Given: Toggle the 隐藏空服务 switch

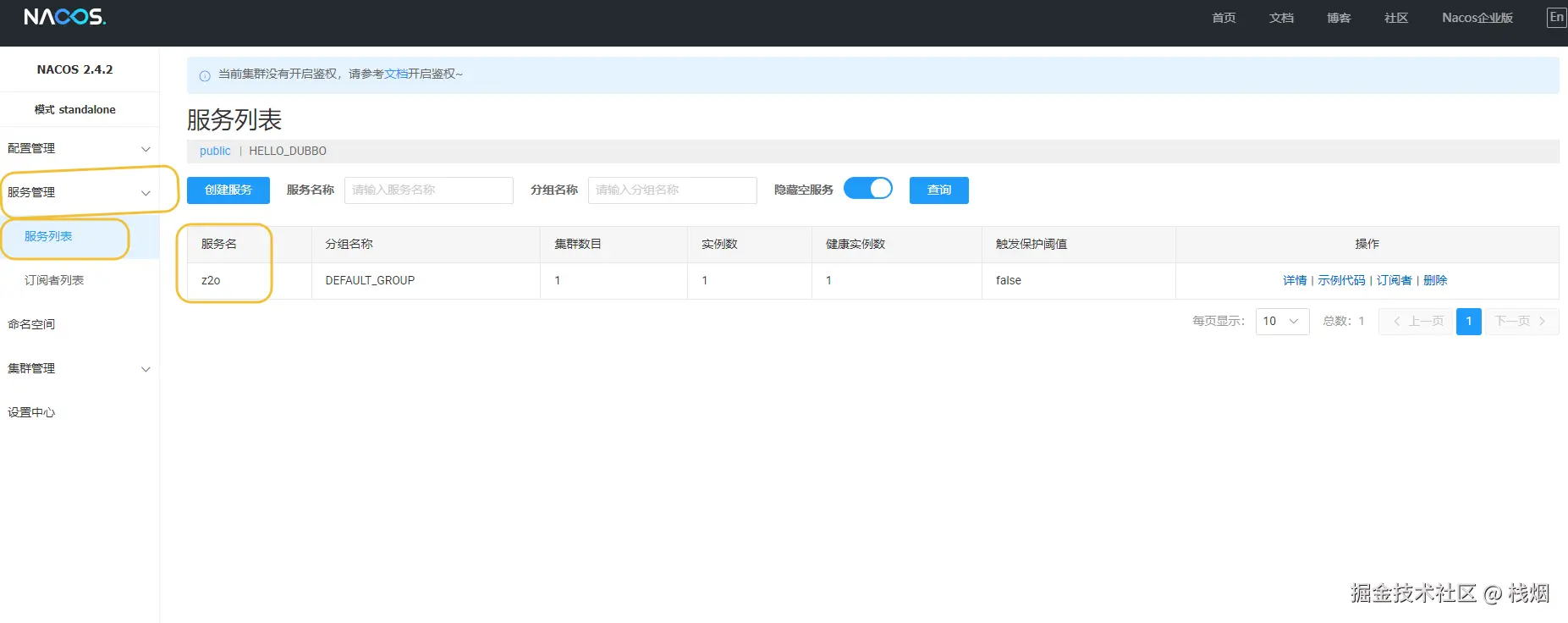Looking at the screenshot, I should click(868, 188).
